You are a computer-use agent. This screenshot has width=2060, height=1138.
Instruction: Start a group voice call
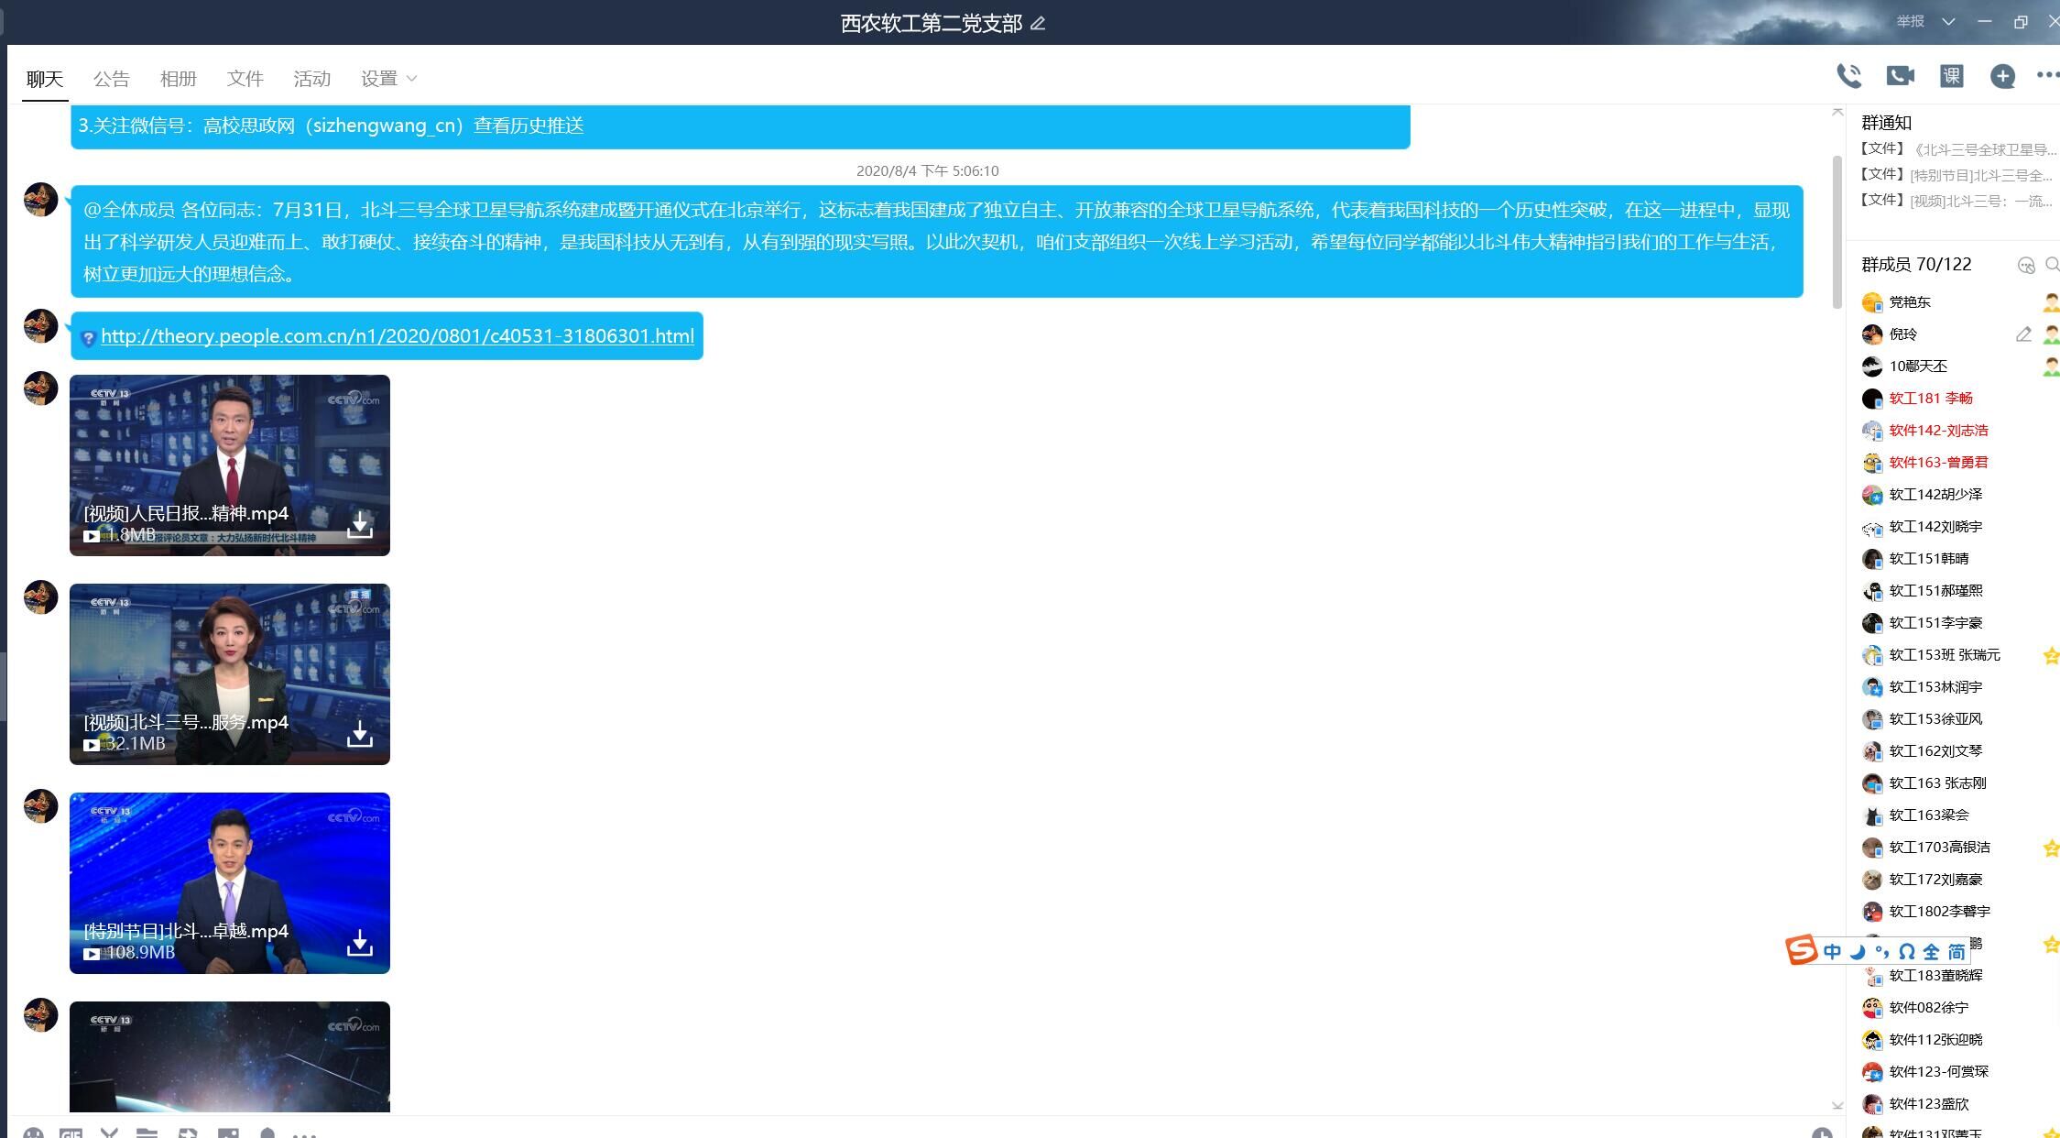tap(1848, 77)
